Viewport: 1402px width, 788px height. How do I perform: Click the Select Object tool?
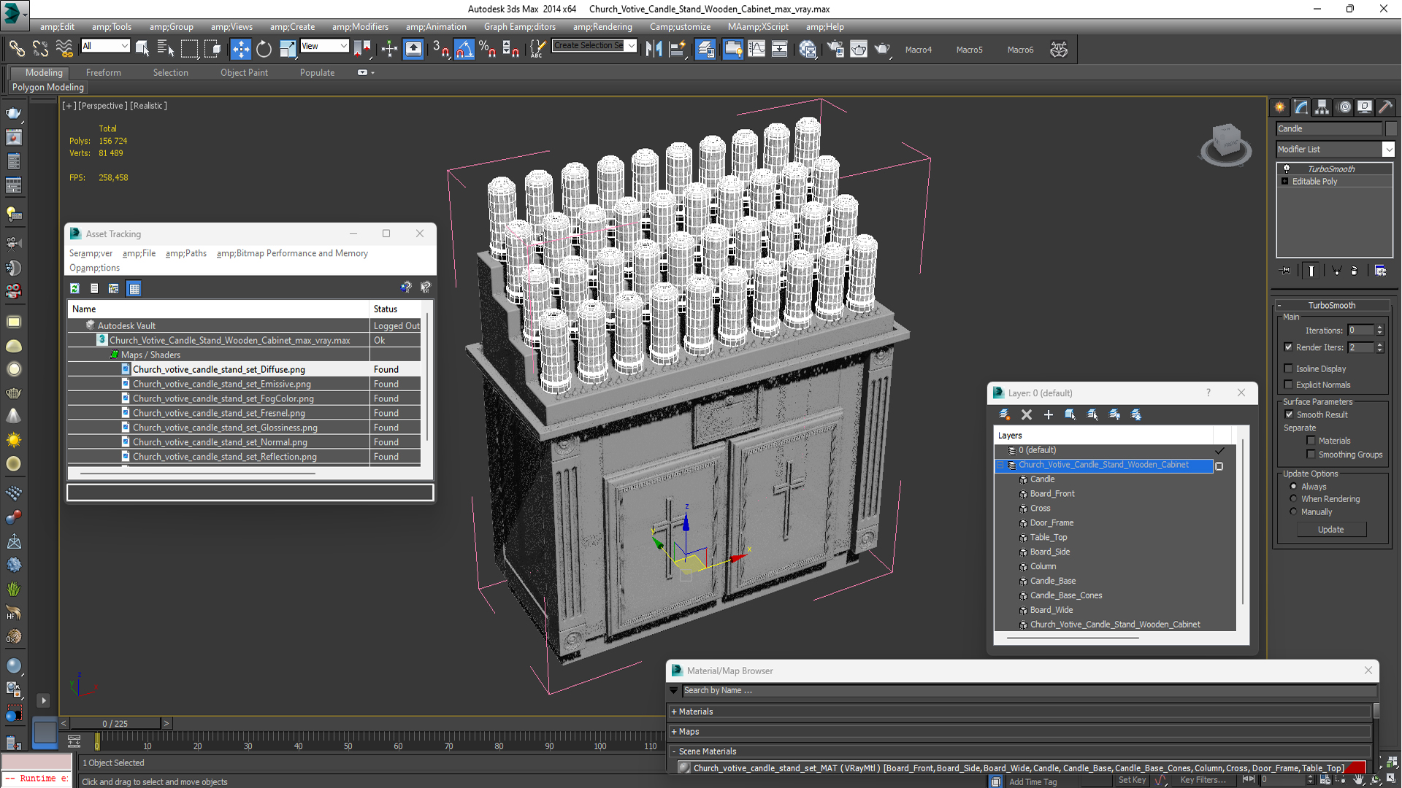coord(142,49)
